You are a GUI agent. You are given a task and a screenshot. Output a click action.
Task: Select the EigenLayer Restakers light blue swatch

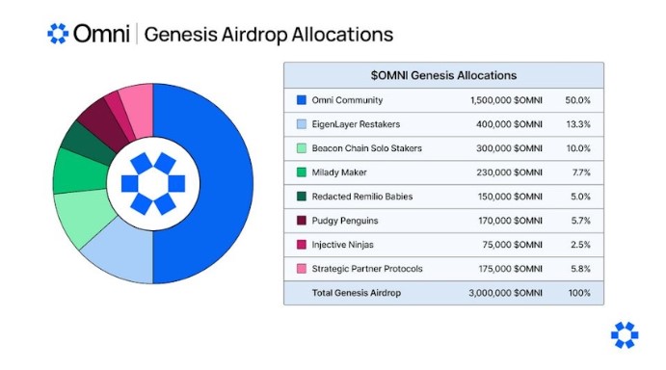click(301, 124)
